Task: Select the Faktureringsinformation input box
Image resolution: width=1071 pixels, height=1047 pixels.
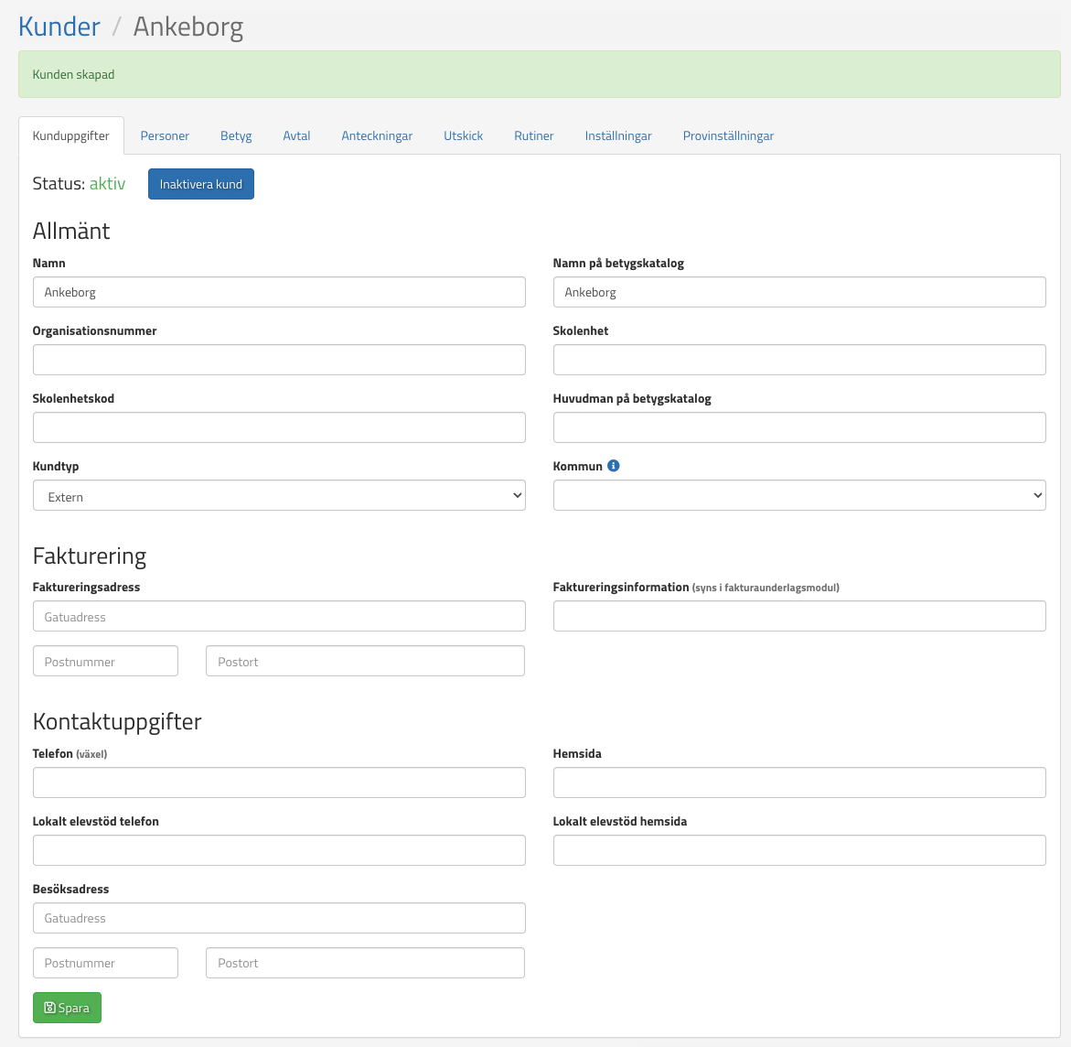Action: point(798,616)
